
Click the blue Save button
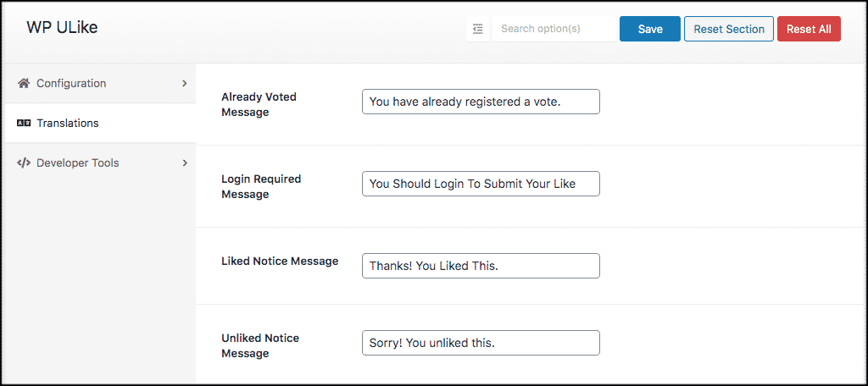(x=650, y=29)
